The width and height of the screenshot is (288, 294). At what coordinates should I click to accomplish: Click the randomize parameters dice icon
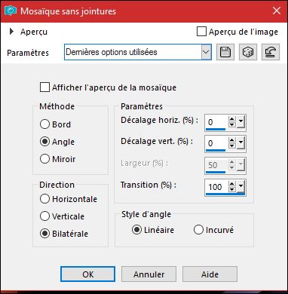point(248,52)
